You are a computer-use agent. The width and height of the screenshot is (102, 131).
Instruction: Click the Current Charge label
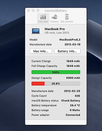pos(41,61)
